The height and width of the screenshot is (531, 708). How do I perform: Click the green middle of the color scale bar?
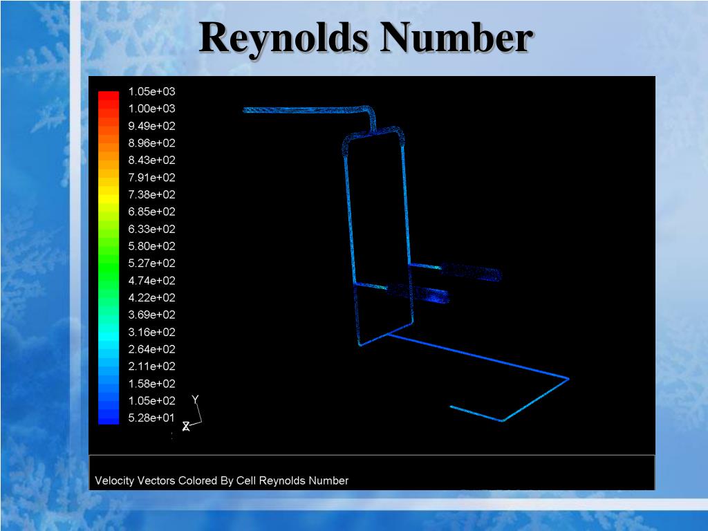109,262
